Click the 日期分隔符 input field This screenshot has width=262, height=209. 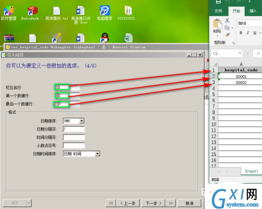73,129
